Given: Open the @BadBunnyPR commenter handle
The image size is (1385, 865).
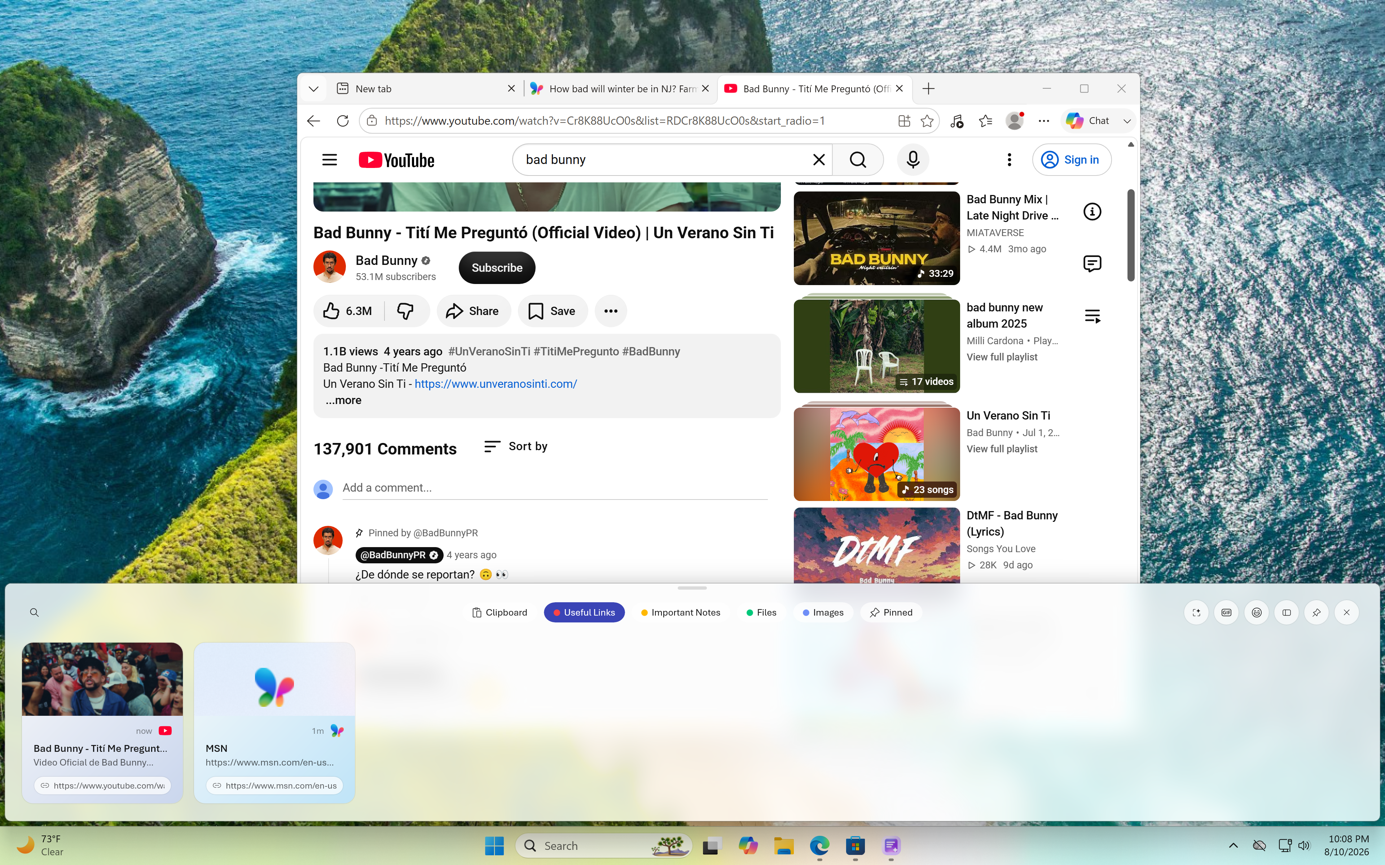Looking at the screenshot, I should (x=399, y=555).
